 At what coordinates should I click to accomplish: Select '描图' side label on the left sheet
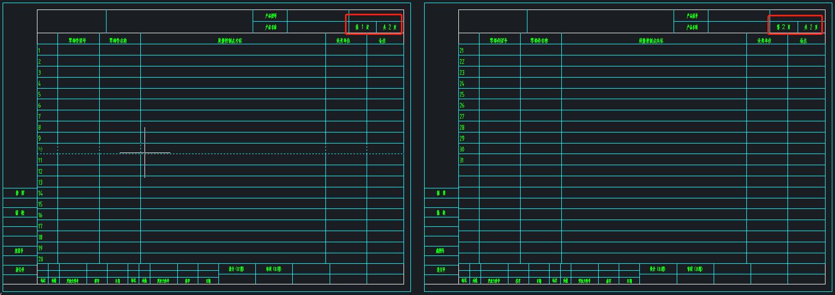point(20,194)
